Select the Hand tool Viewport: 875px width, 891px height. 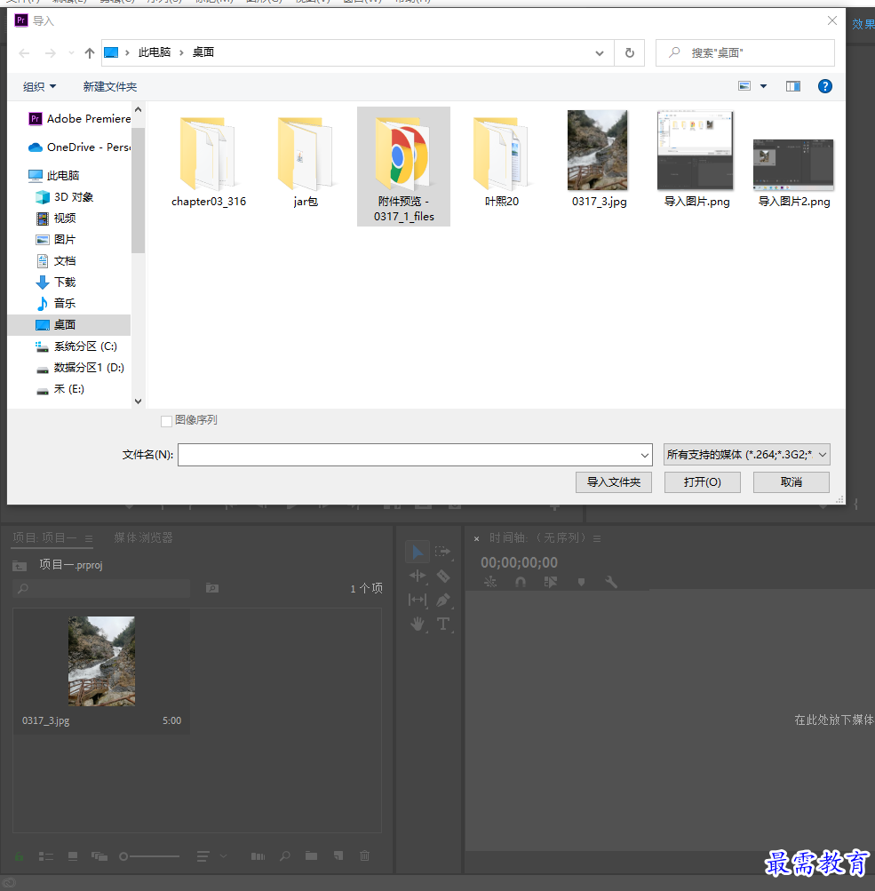tap(418, 624)
